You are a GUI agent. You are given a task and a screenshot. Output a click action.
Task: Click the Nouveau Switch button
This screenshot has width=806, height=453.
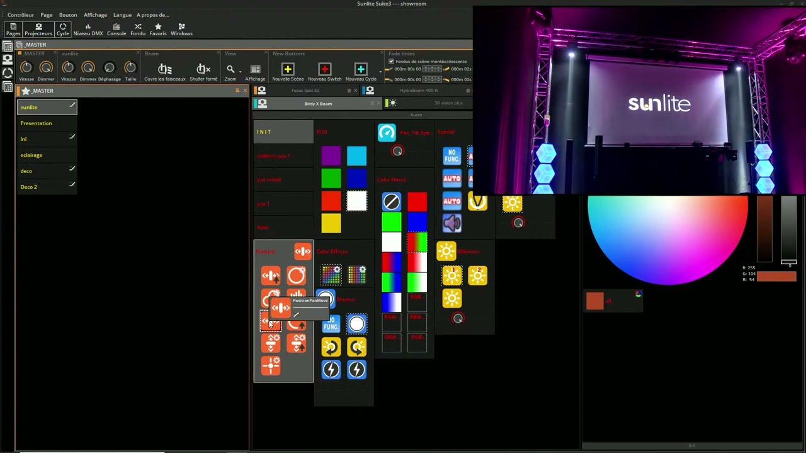[325, 72]
